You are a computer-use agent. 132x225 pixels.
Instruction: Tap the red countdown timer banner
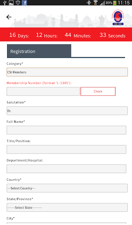tap(66, 34)
